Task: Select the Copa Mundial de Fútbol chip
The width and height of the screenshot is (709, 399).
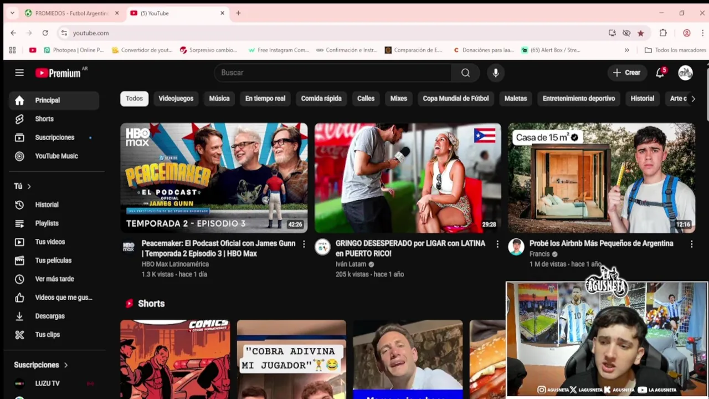Action: (456, 99)
